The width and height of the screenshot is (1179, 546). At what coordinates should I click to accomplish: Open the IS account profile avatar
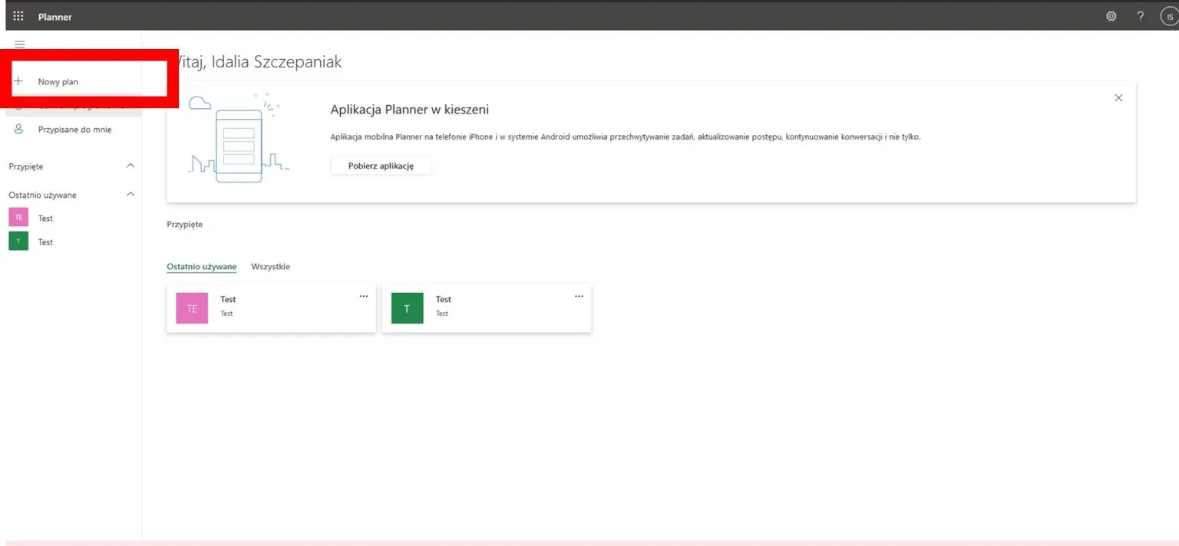[x=1169, y=16]
